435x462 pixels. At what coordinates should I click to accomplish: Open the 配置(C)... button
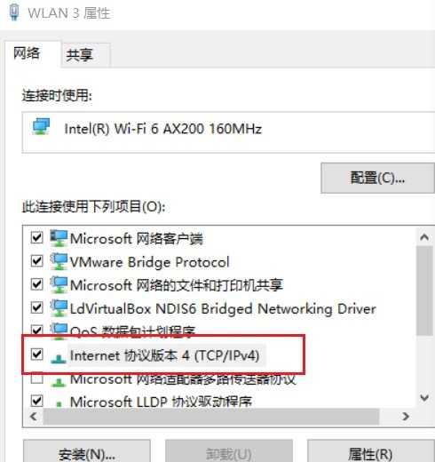[377, 178]
